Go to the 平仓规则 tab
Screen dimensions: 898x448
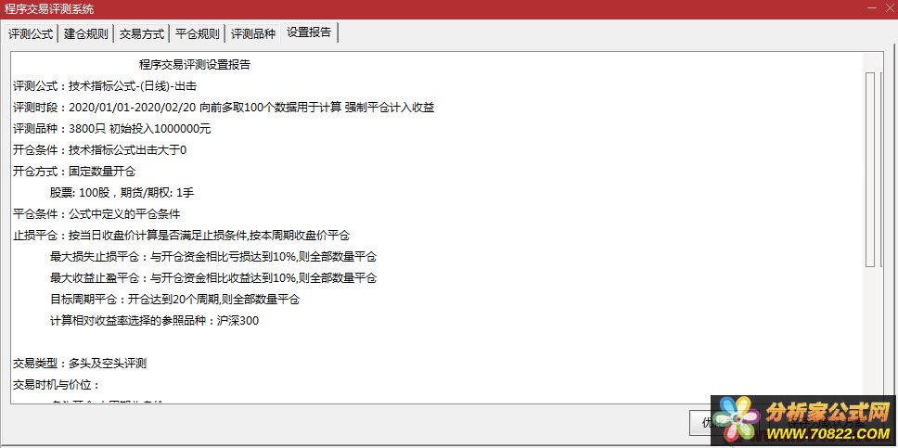[x=198, y=33]
